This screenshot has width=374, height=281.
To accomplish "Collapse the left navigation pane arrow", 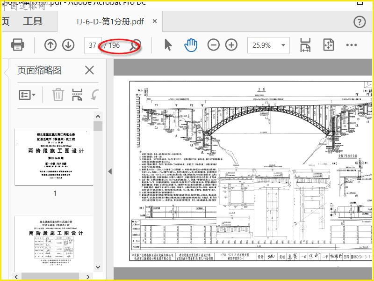I will pyautogui.click(x=110, y=171).
